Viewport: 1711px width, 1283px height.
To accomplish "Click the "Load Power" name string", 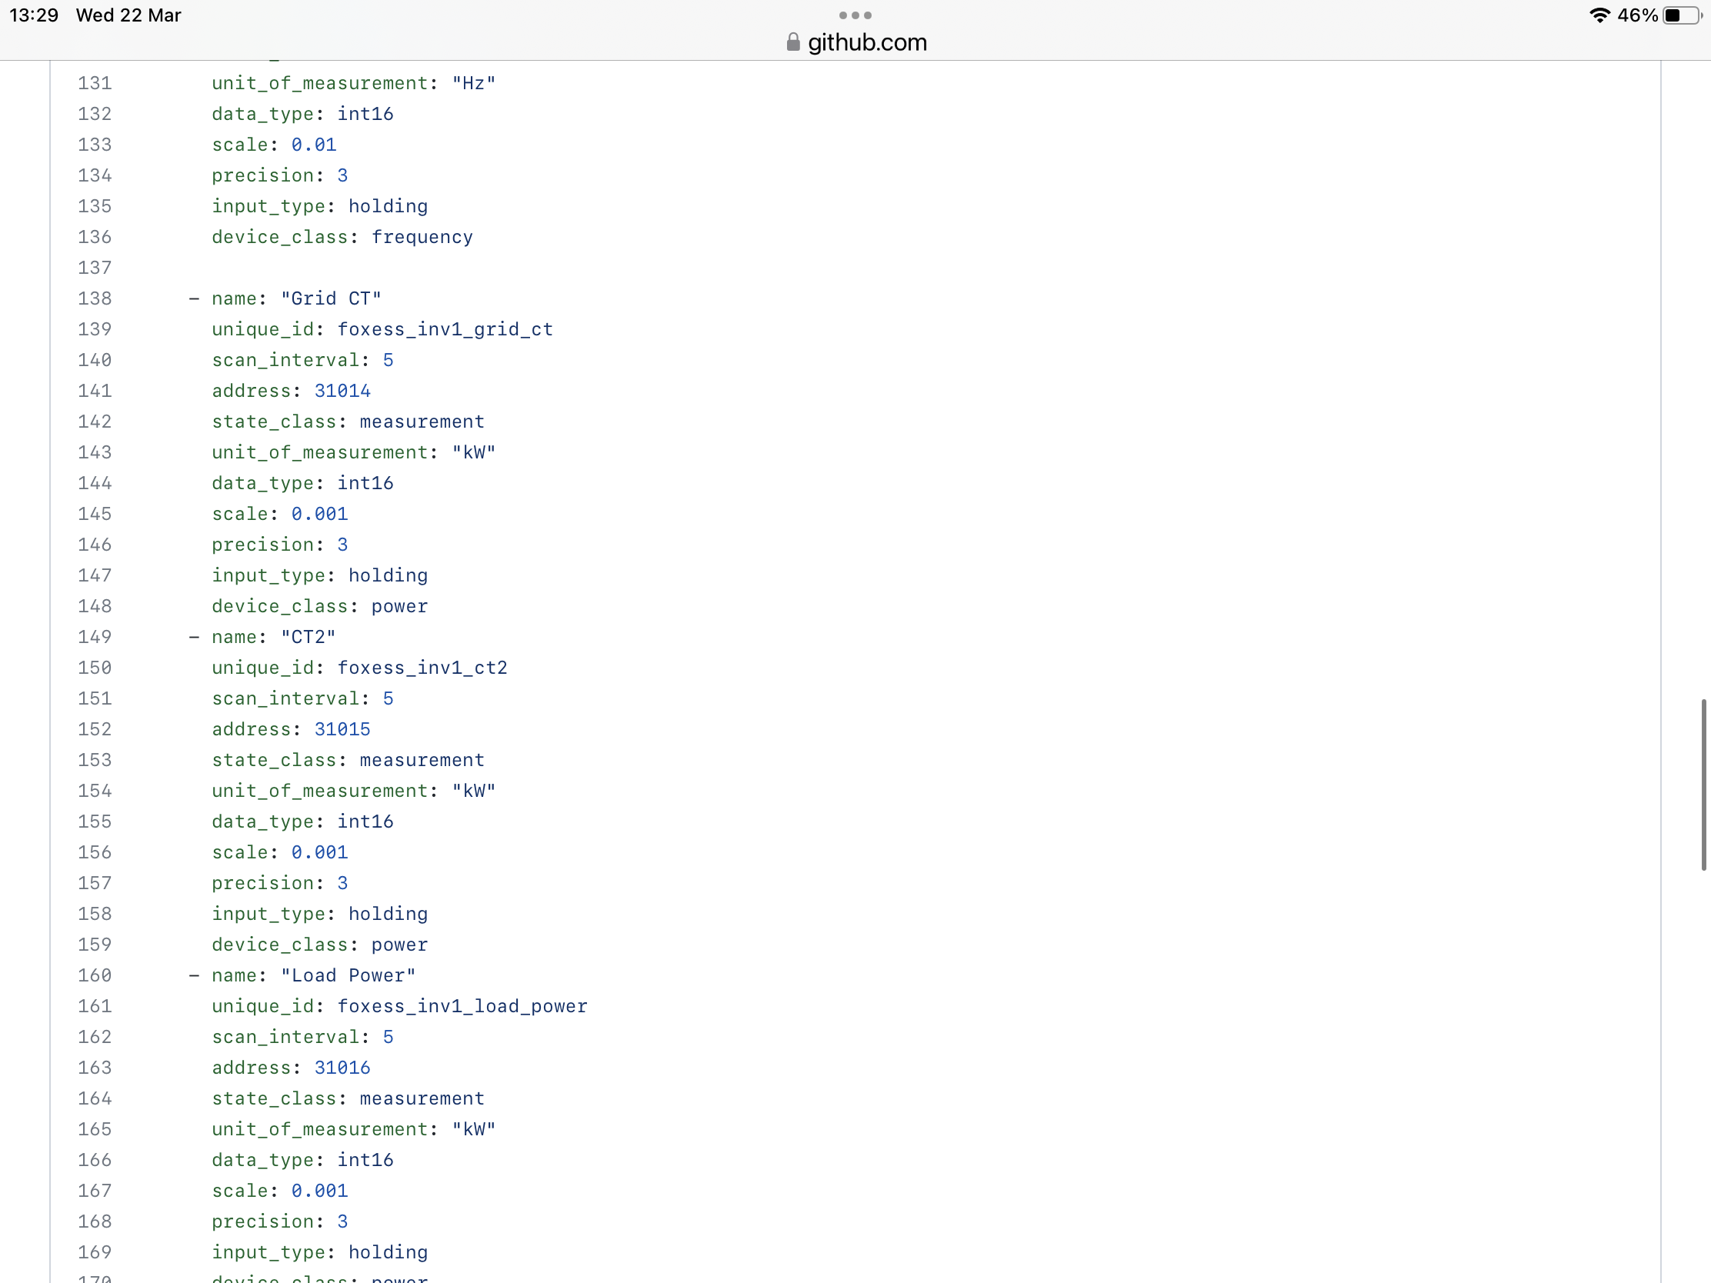I will (347, 975).
